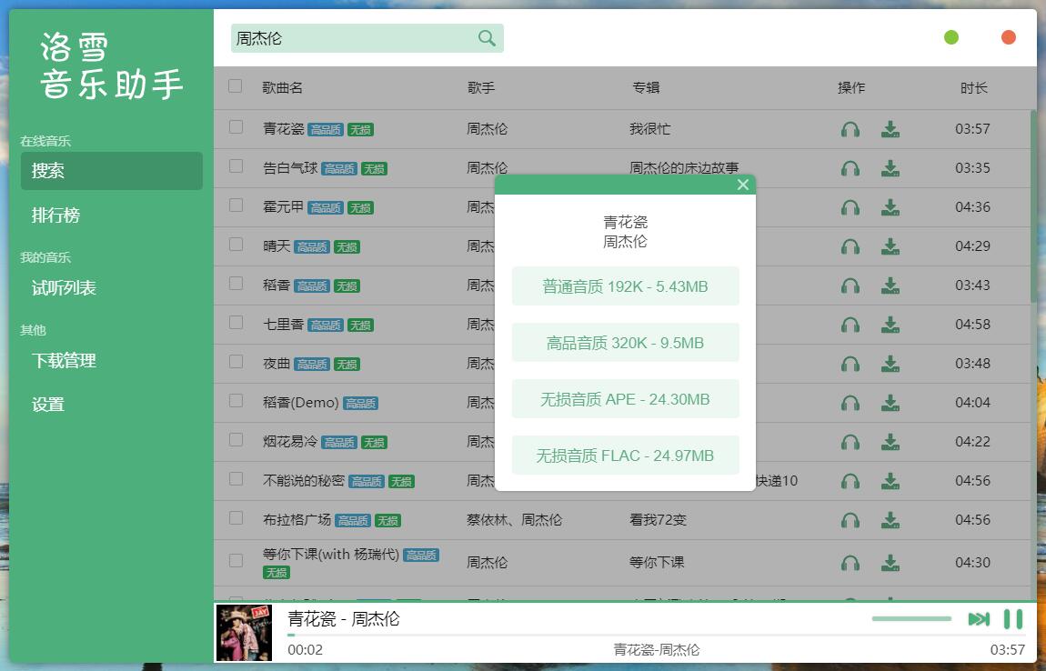Preview 烟花易冷 via headphone icon
The image size is (1046, 671).
[850, 442]
